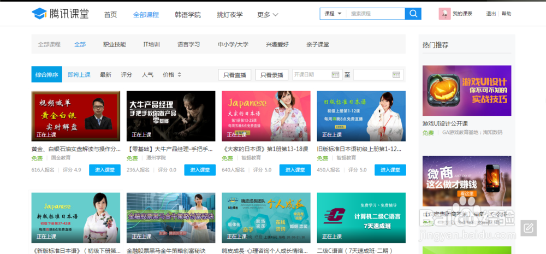Click the 国金教育 provider name
546x254 pixels.
pos(61,158)
